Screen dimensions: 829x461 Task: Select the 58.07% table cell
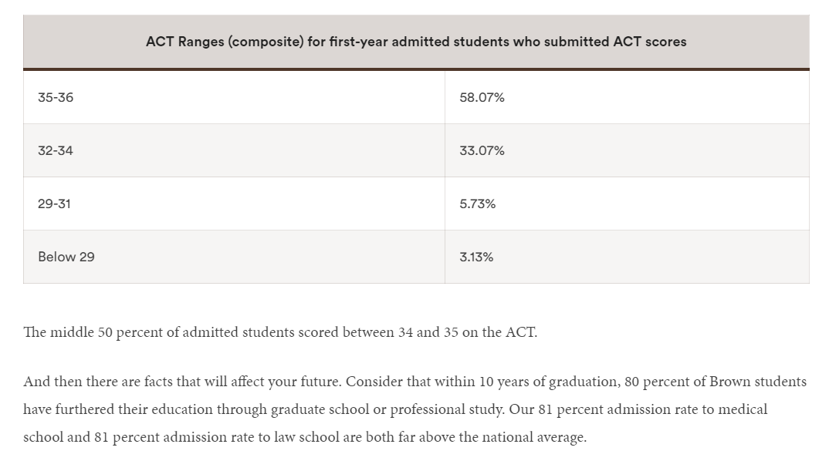tap(482, 98)
